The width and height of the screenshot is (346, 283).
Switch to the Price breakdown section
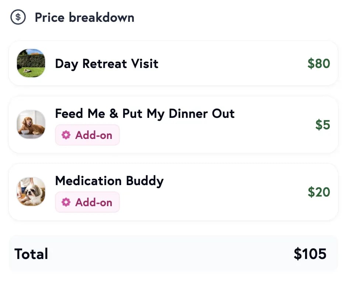[84, 17]
